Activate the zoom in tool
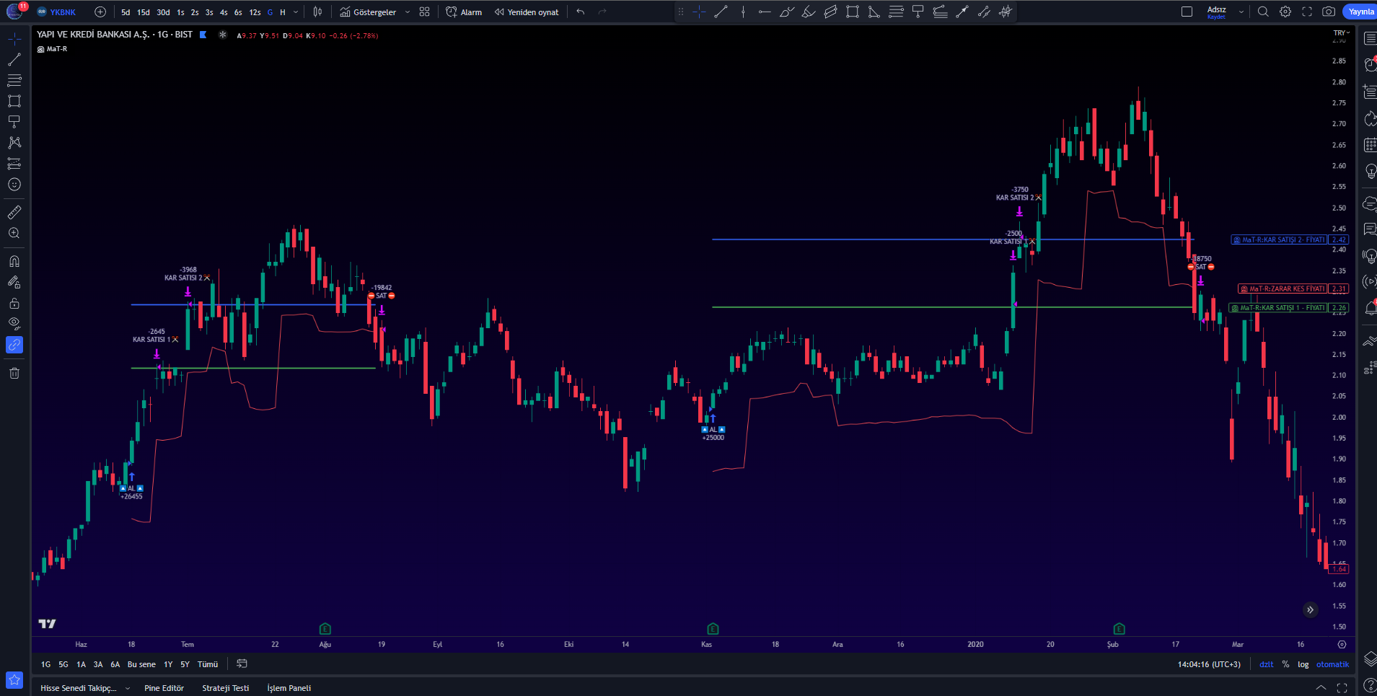The width and height of the screenshot is (1377, 696). pos(14,234)
